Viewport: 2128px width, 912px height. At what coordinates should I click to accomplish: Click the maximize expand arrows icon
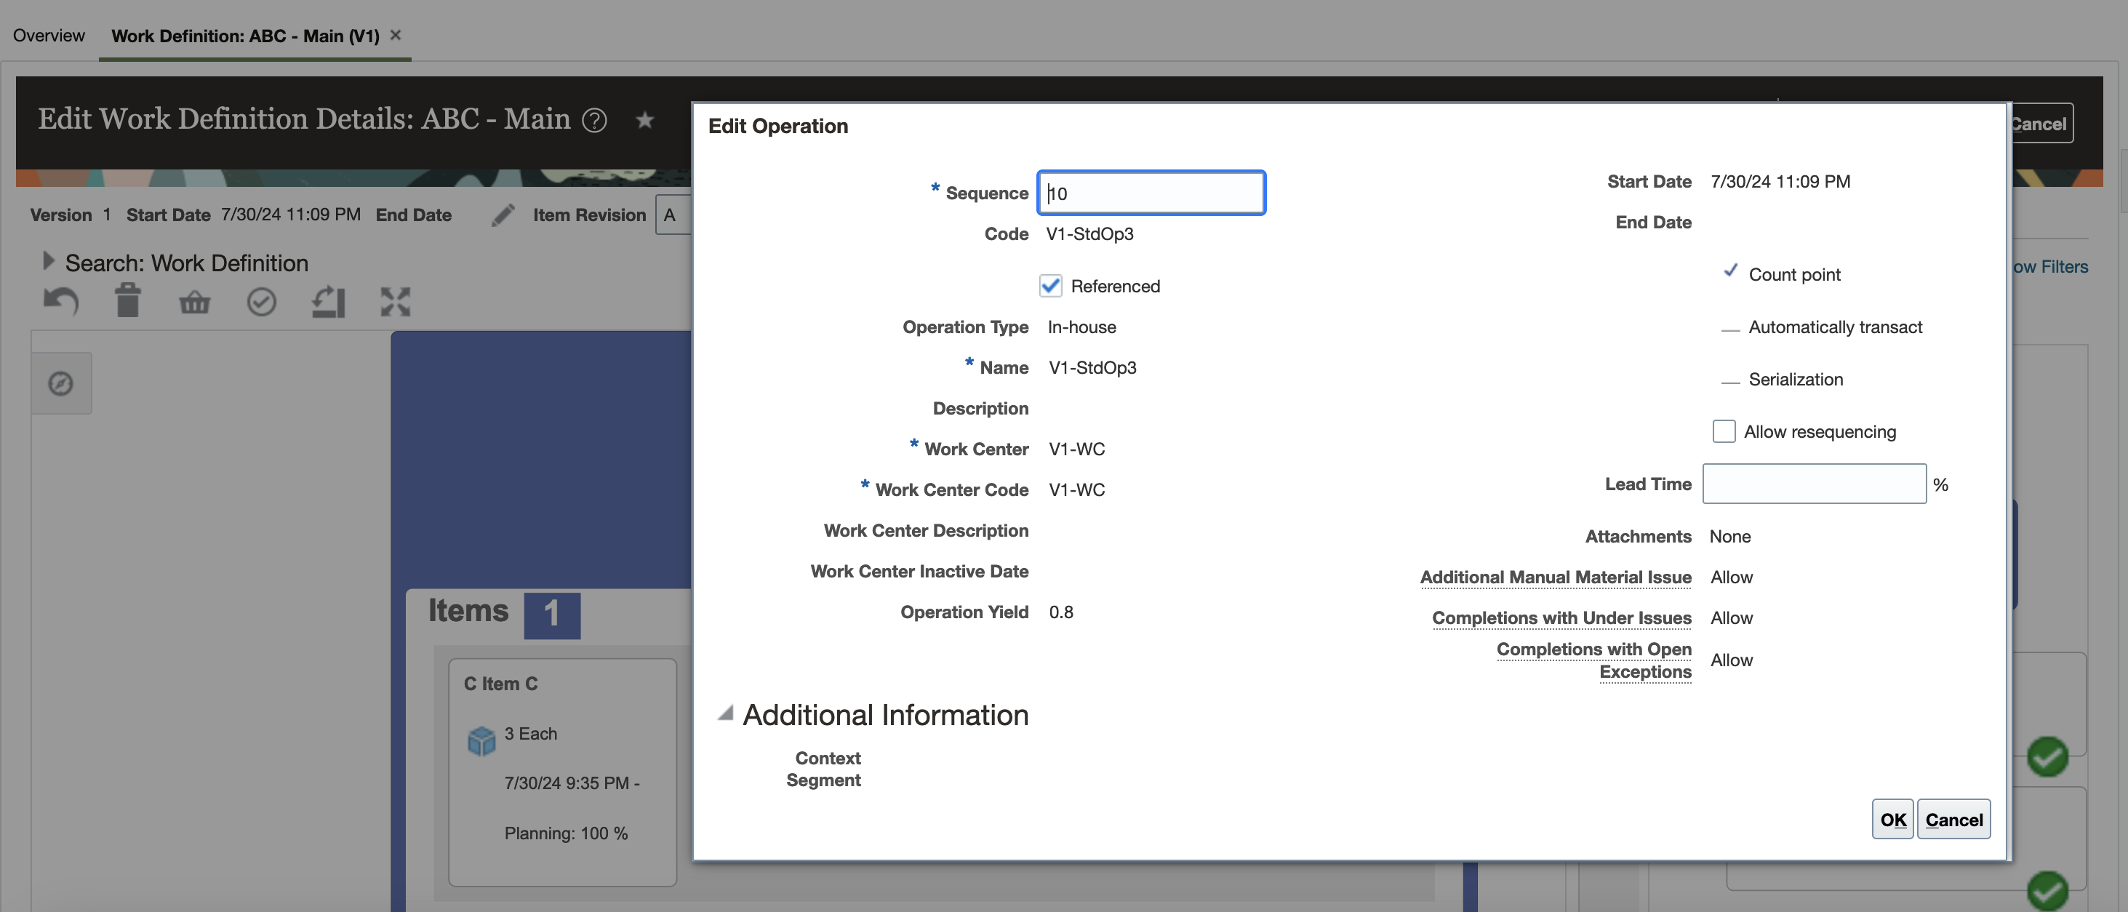click(x=395, y=302)
